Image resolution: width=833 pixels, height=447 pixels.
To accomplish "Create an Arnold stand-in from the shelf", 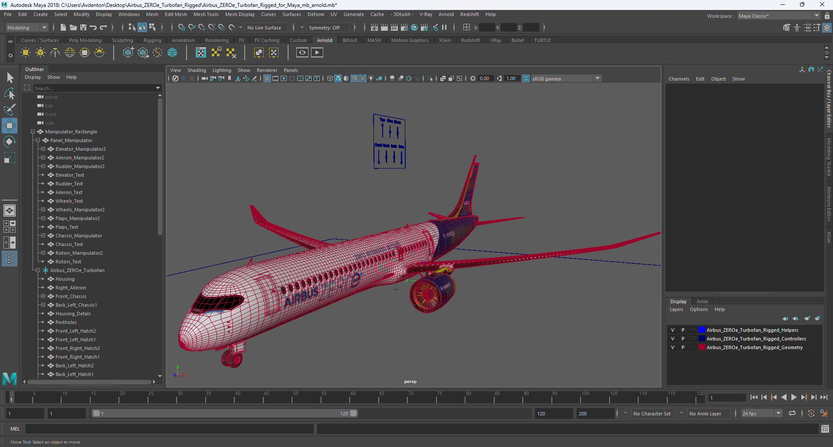I will (128, 53).
